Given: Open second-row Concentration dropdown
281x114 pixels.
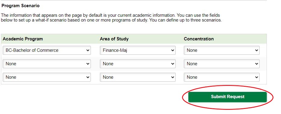Looking at the screenshot, I should pos(222,64).
